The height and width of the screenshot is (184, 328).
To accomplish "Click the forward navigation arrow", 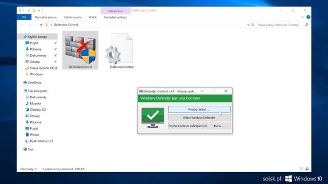I will 29,25.
